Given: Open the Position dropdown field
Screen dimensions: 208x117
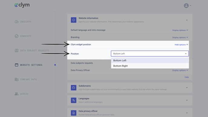Looking at the screenshot, I should pos(150,54).
